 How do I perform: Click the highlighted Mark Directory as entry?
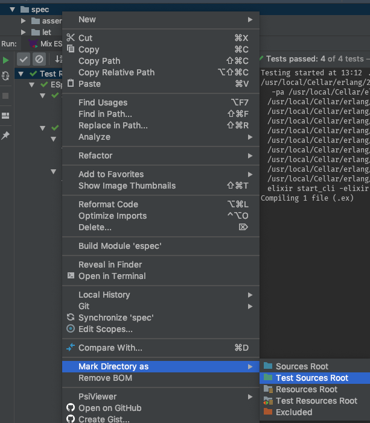161,366
